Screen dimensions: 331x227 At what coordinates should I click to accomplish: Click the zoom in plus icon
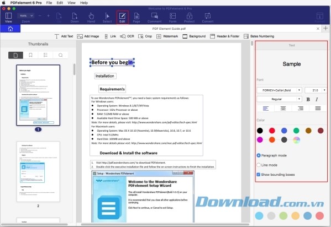tap(48, 16)
